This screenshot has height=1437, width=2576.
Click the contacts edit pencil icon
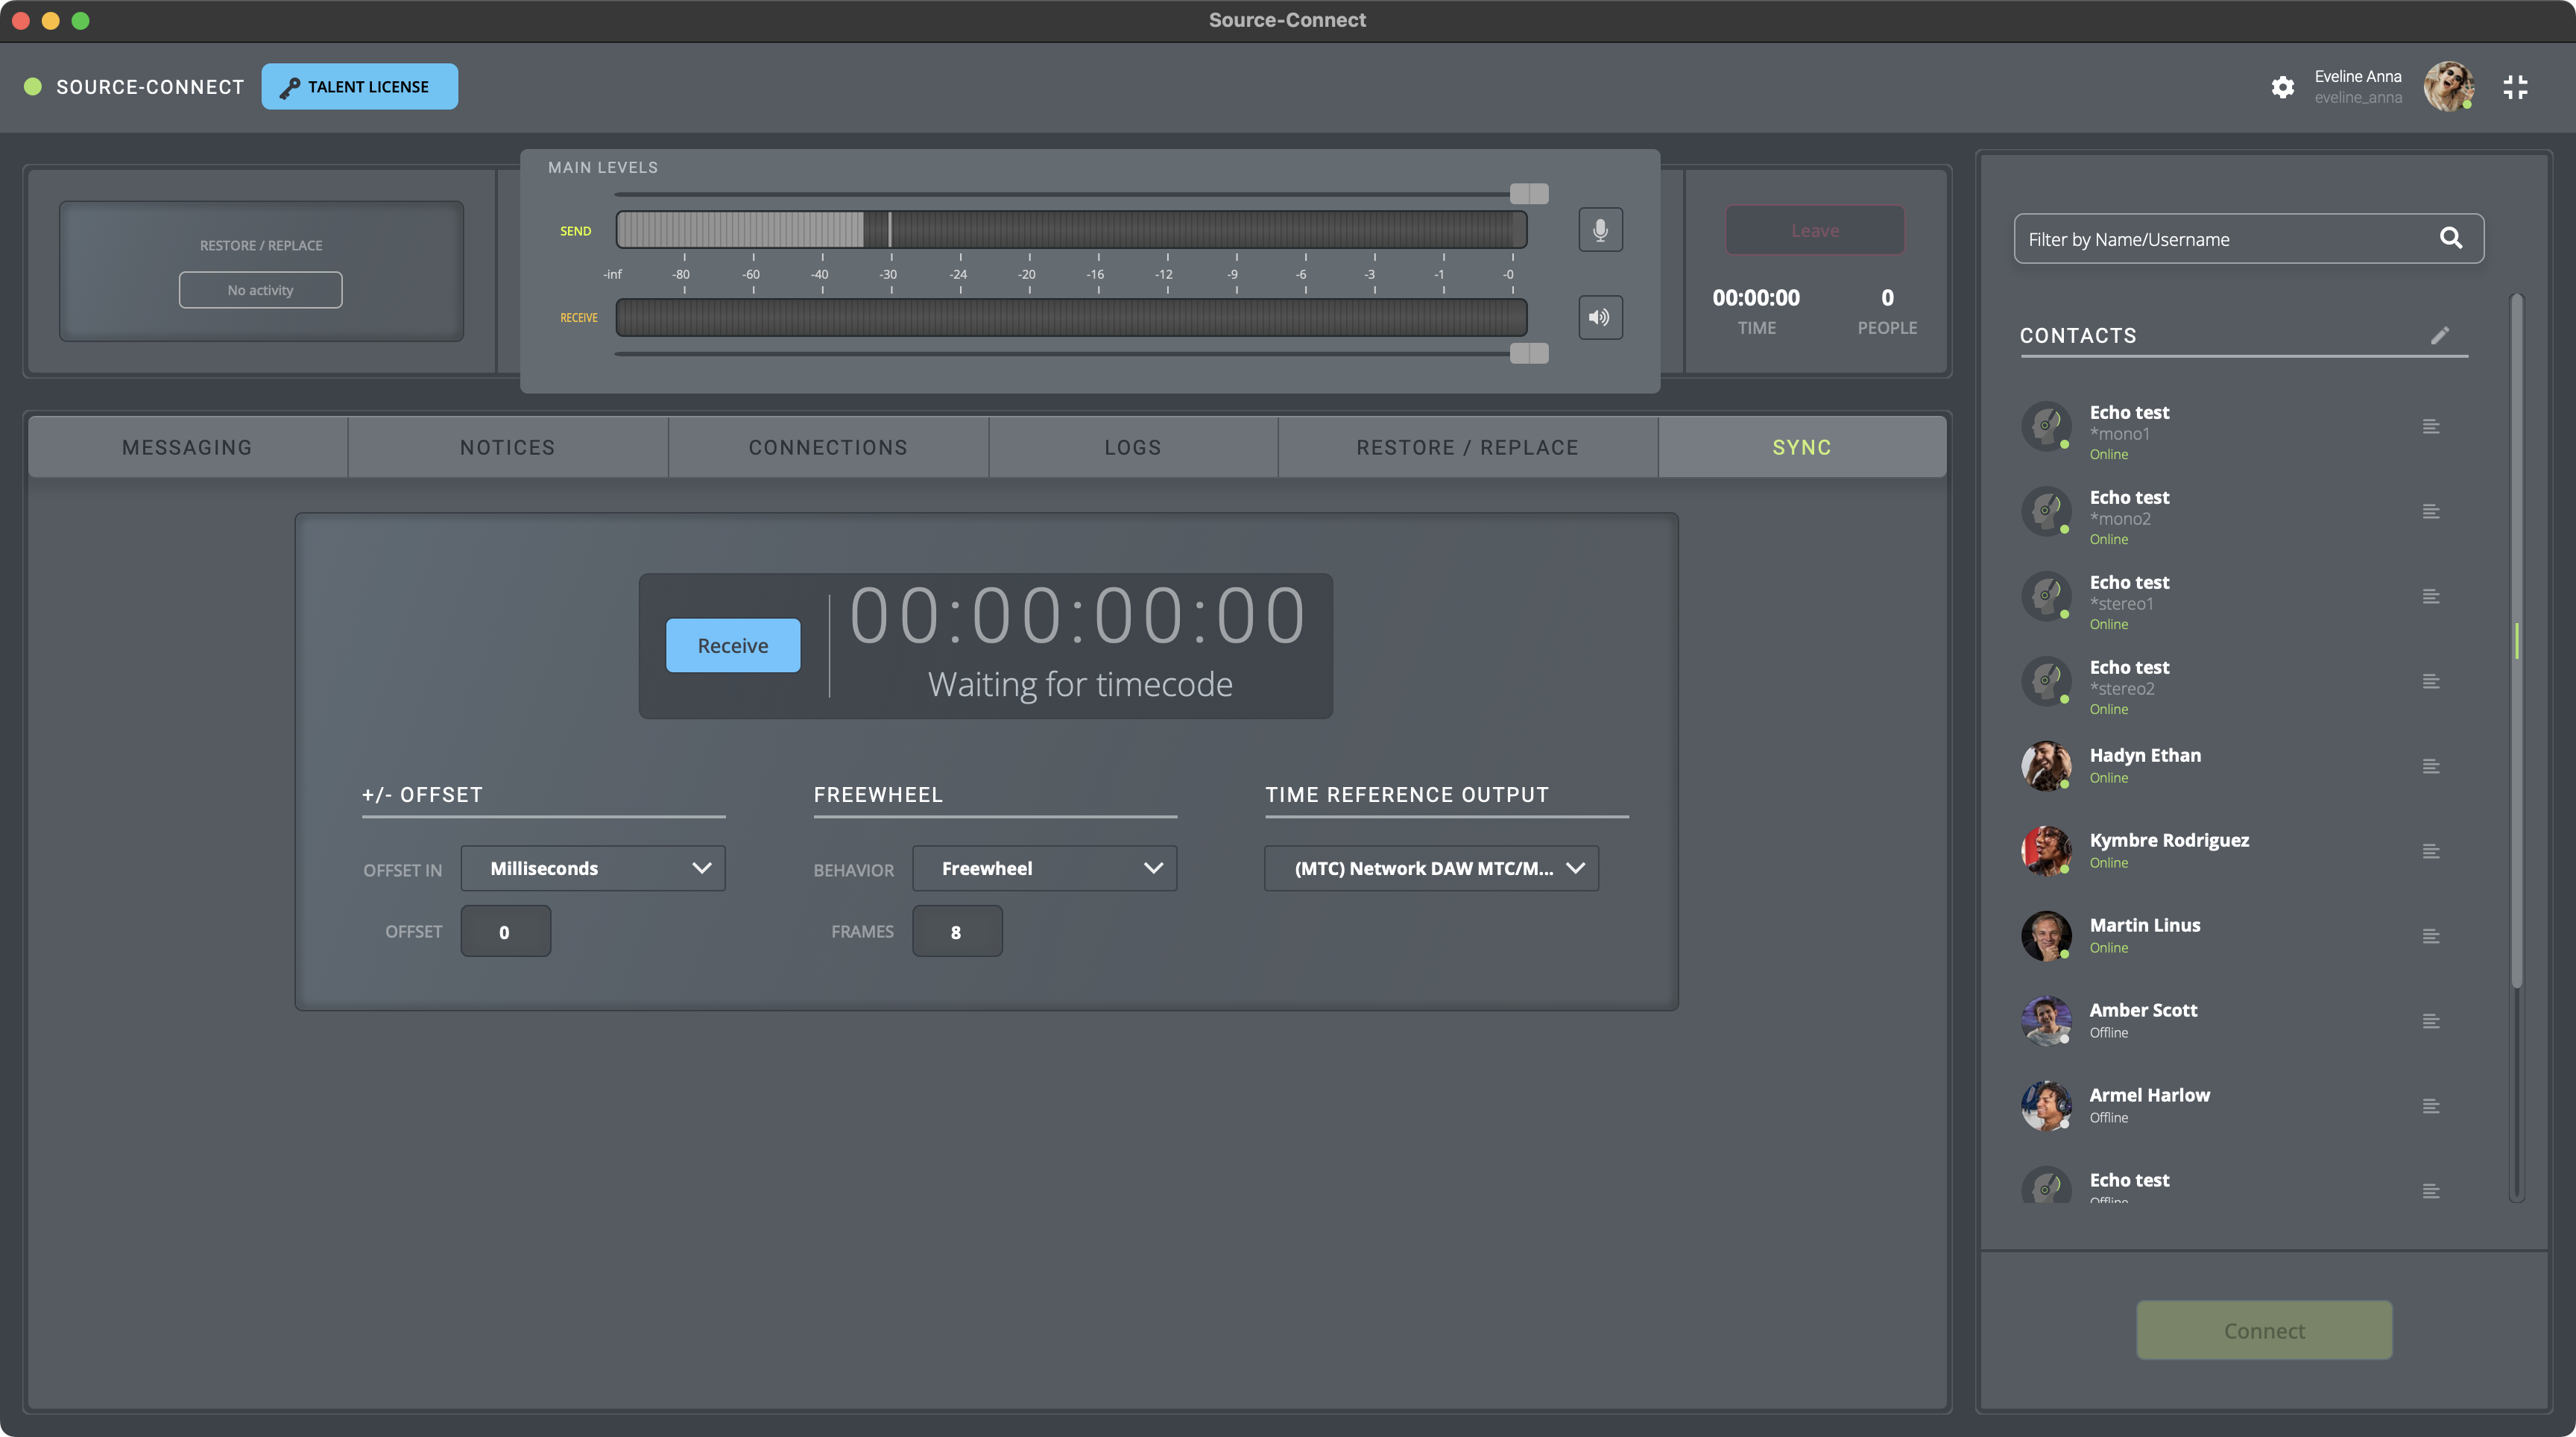click(2440, 335)
